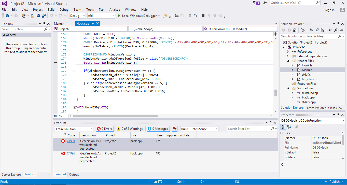Click the Increase Indent icon
Image resolution: width=347 pixels, height=185 pixels.
pyautogui.click(x=196, y=16)
